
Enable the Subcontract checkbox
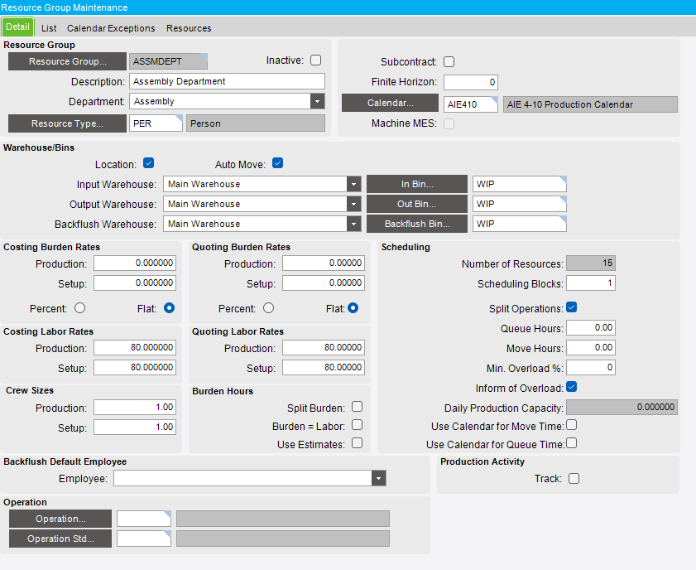449,62
